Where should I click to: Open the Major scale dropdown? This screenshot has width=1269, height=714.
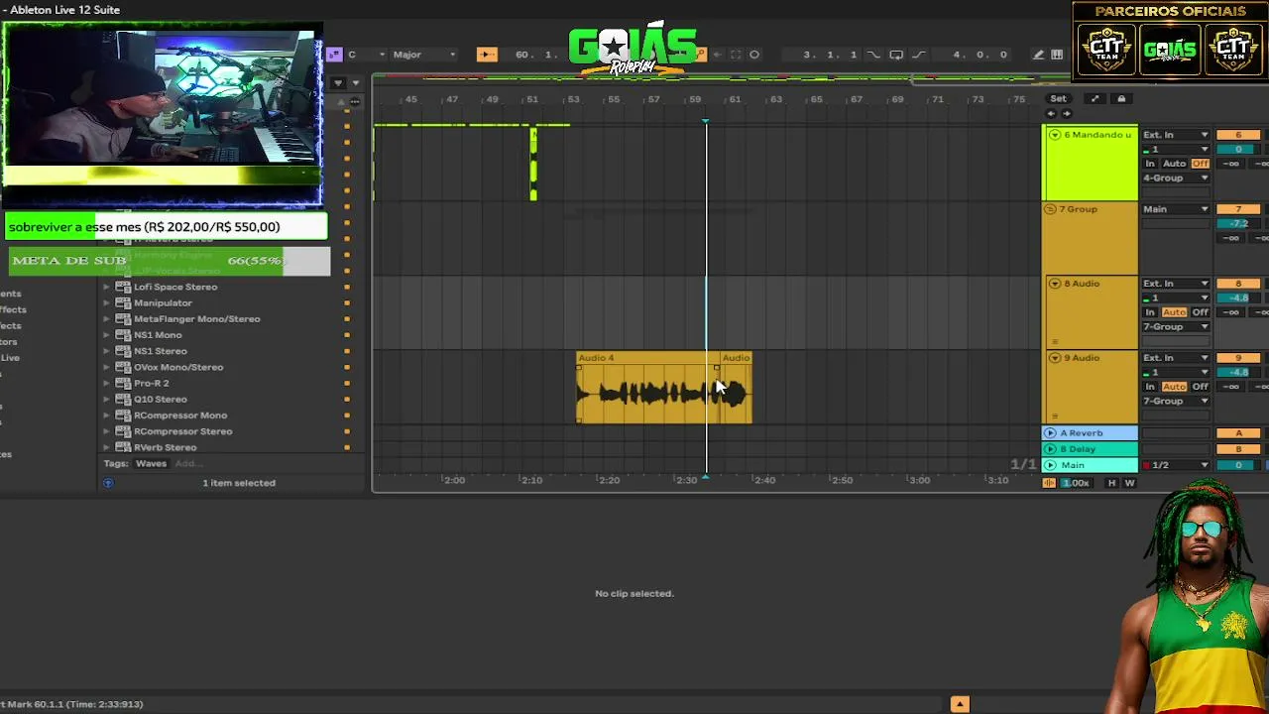424,55
